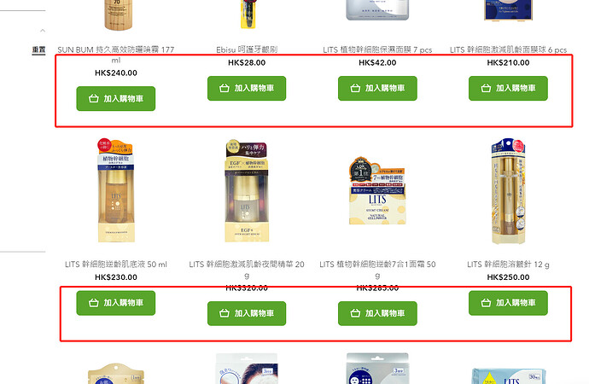The height and width of the screenshot is (384, 589).
Task: Click basket icon on HK$210.00 item button
Action: (486, 88)
